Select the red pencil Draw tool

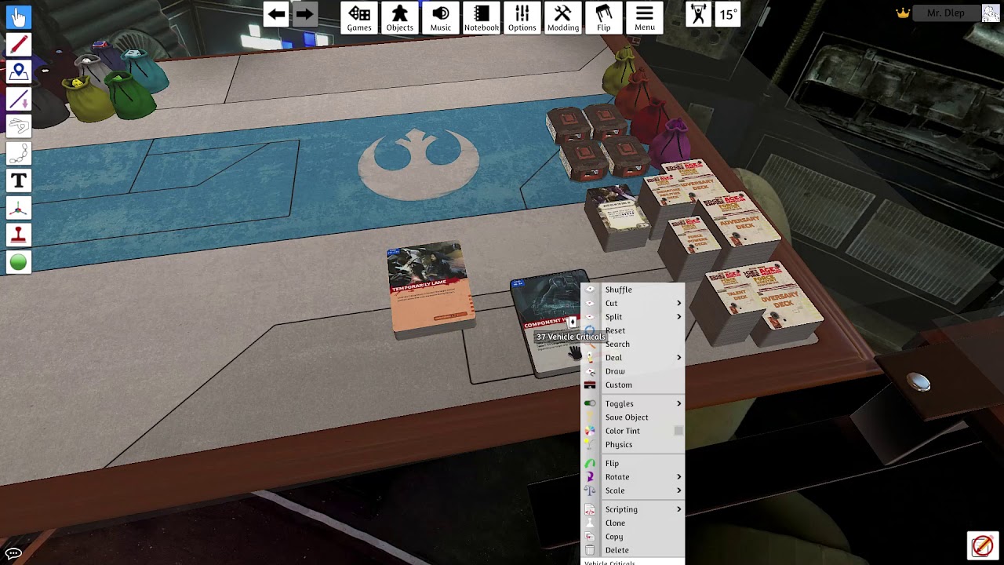click(x=19, y=45)
